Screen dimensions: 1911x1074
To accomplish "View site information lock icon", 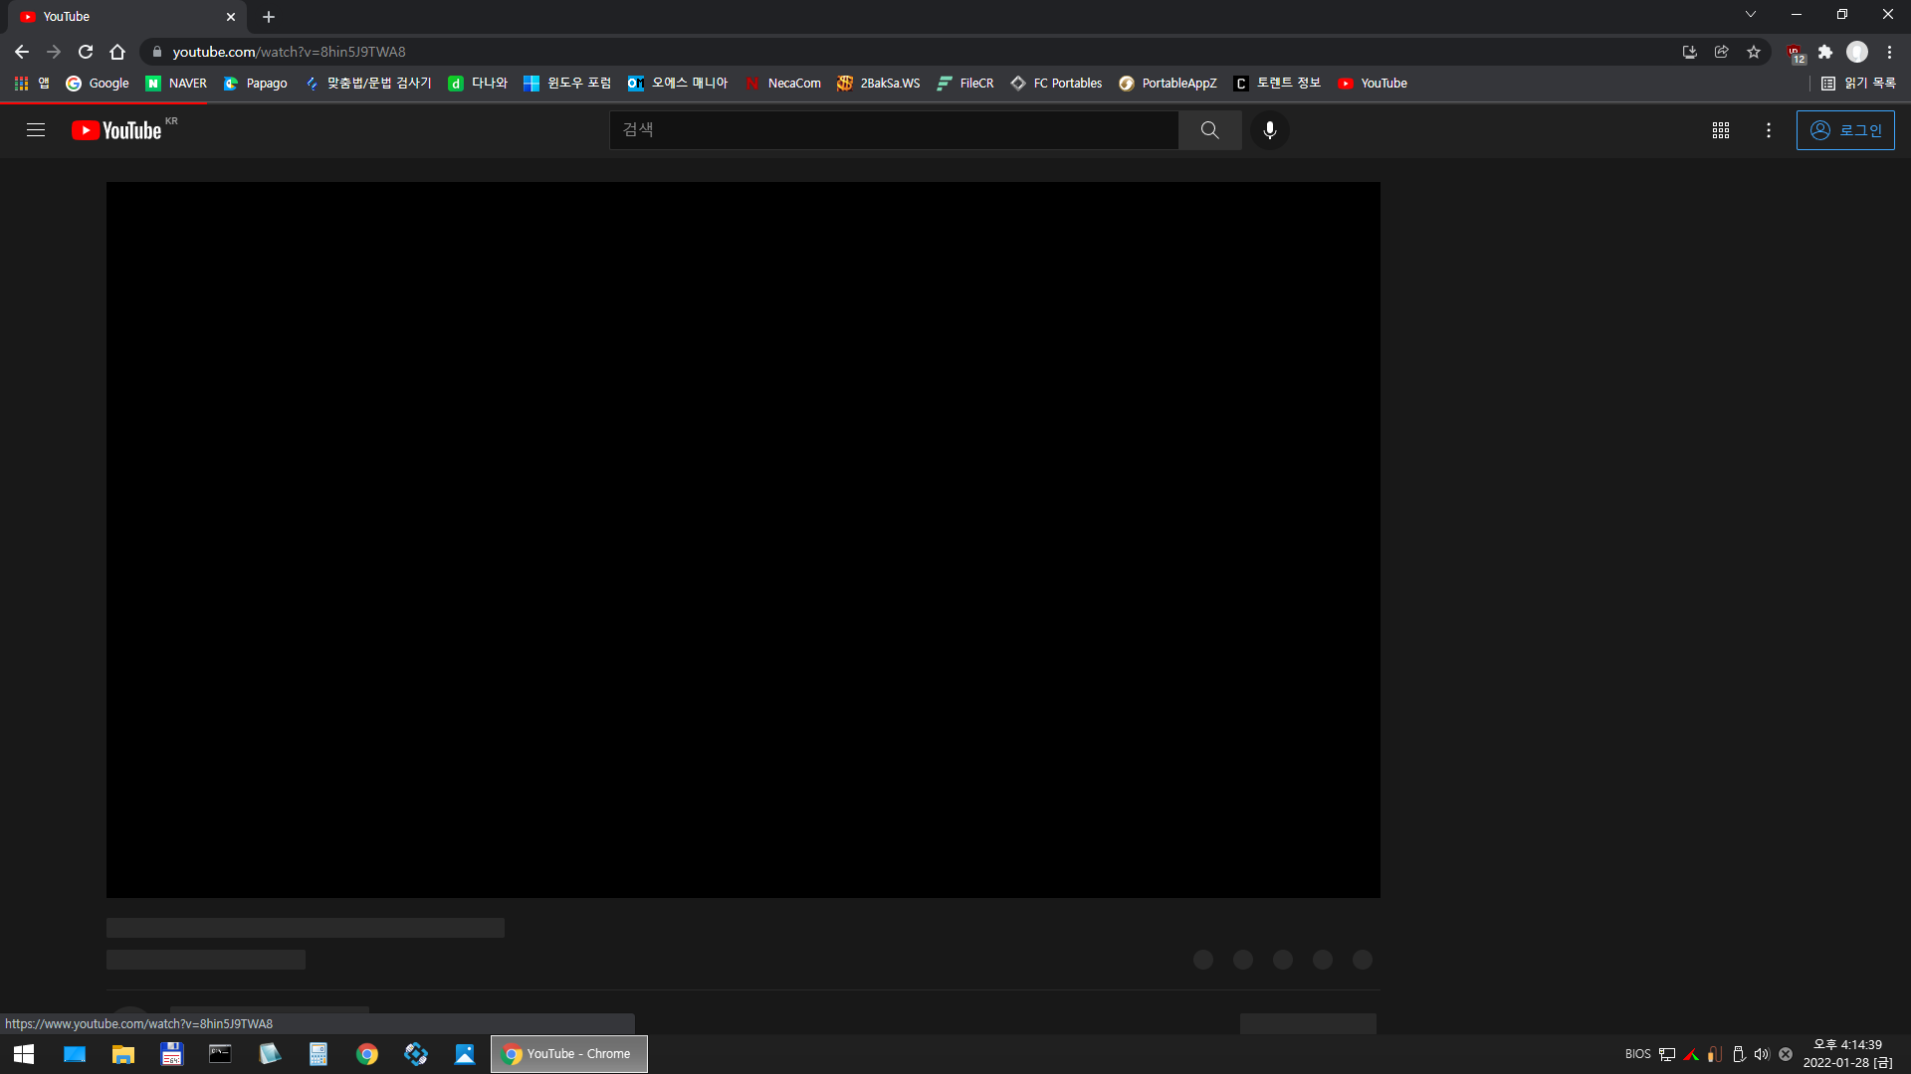I will [x=156, y=52].
